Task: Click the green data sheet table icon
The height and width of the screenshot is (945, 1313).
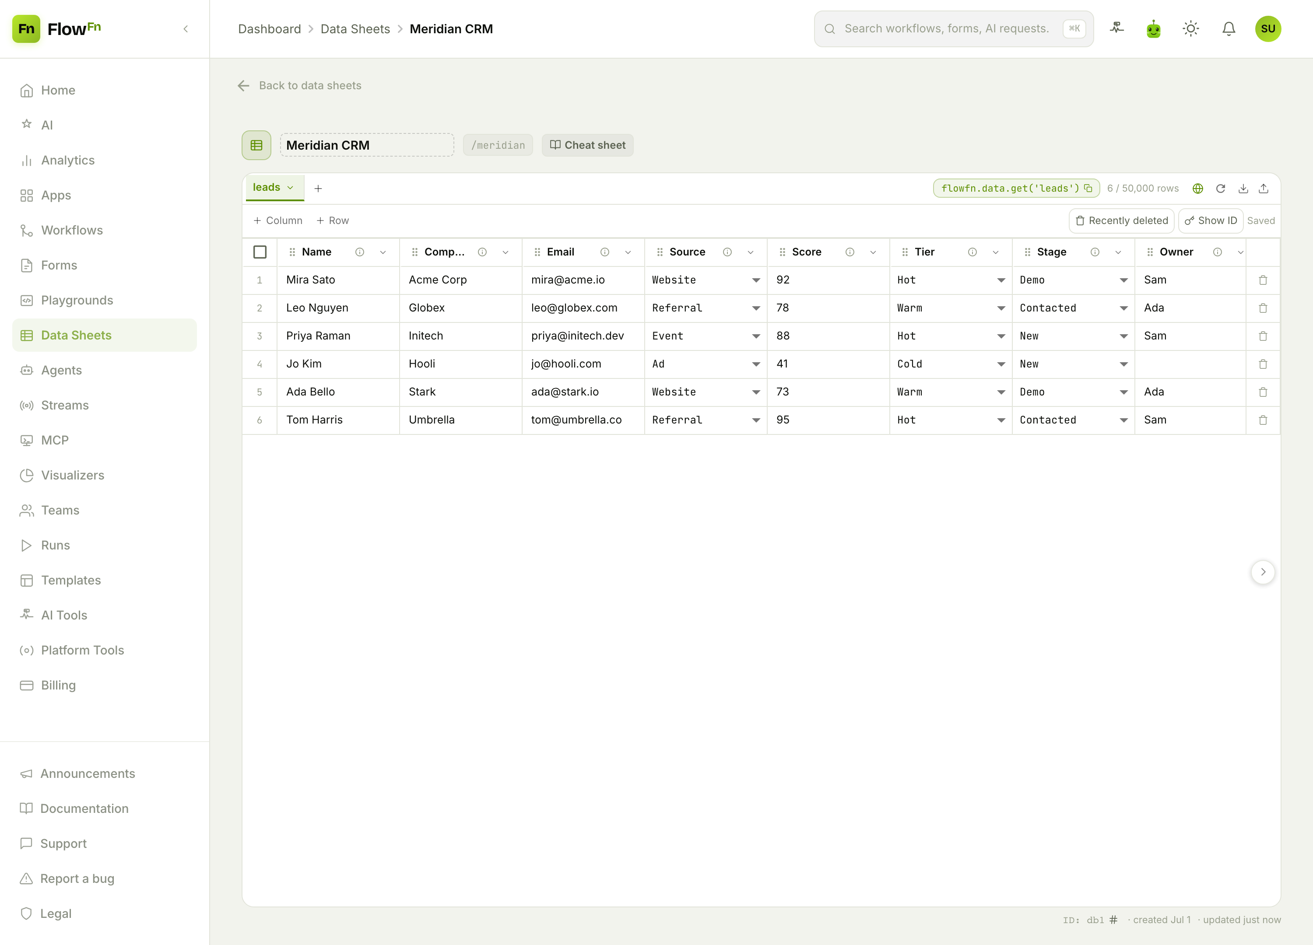Action: tap(256, 145)
